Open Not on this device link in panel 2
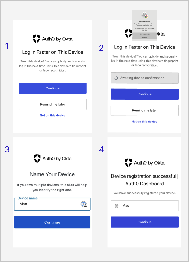This screenshot has height=262, width=189. 144,122
